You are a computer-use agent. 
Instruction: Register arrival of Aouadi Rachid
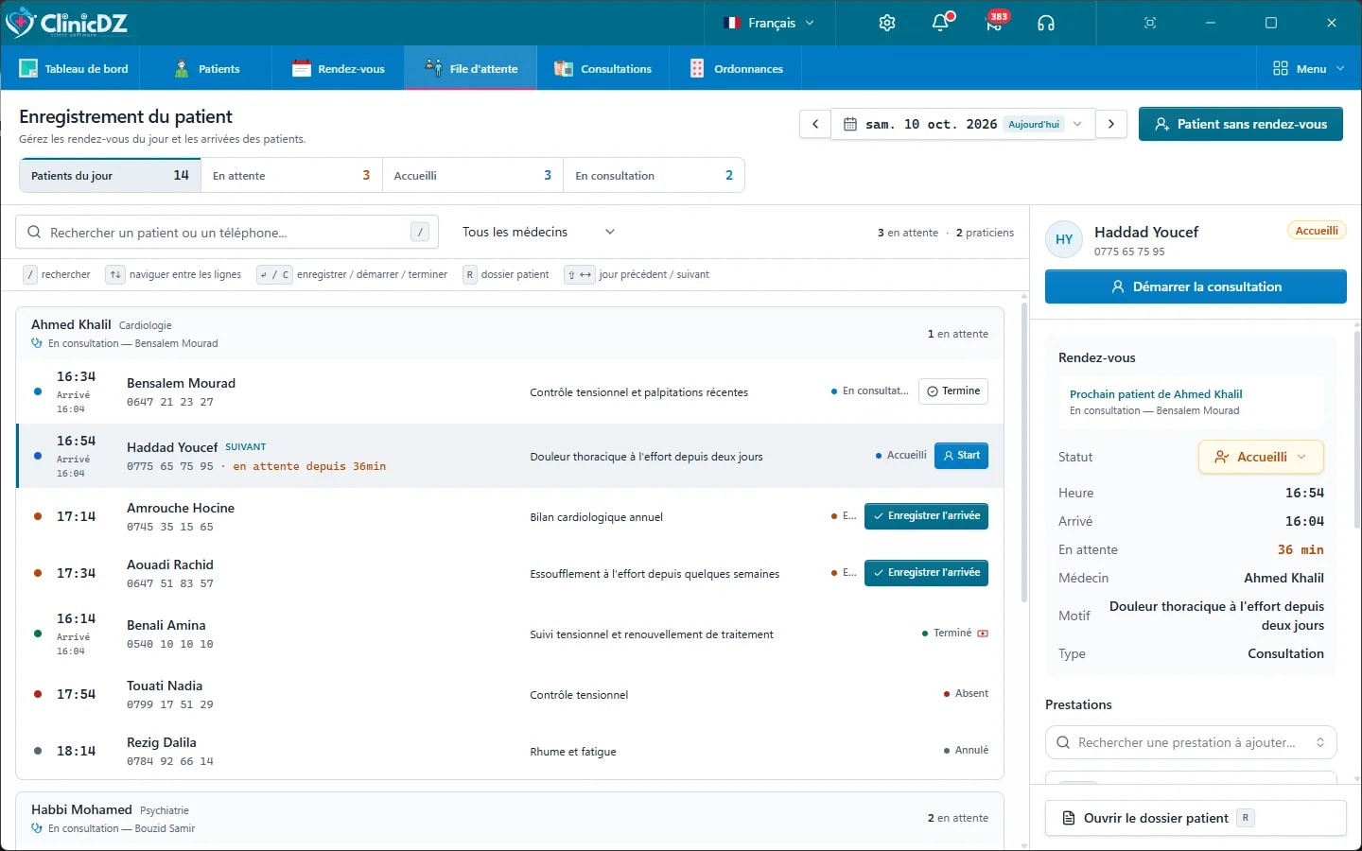(x=926, y=573)
